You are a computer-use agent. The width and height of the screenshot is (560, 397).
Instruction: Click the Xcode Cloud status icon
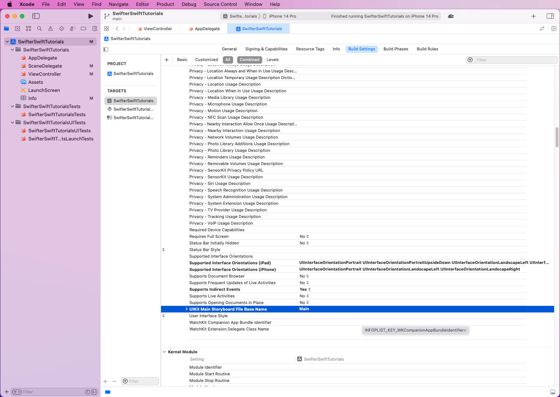tap(451, 16)
